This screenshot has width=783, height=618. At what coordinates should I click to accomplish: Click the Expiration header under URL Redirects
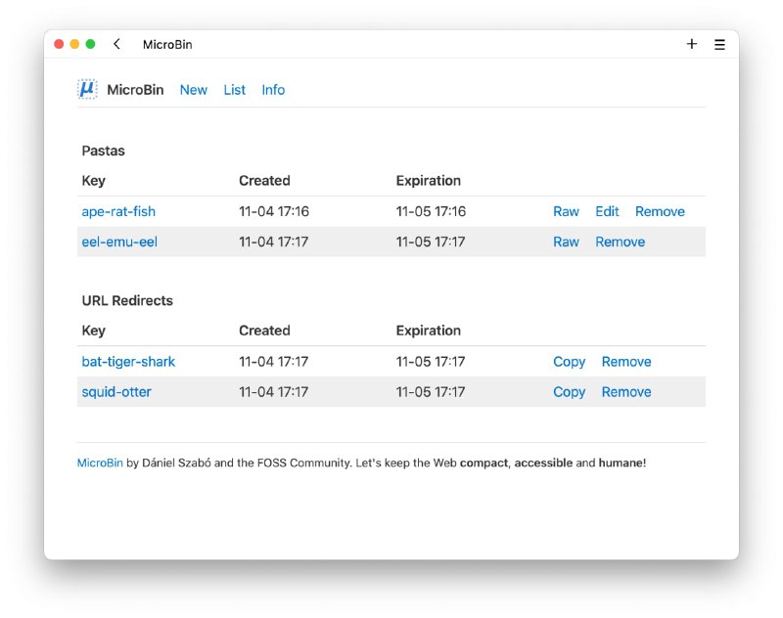coord(429,331)
